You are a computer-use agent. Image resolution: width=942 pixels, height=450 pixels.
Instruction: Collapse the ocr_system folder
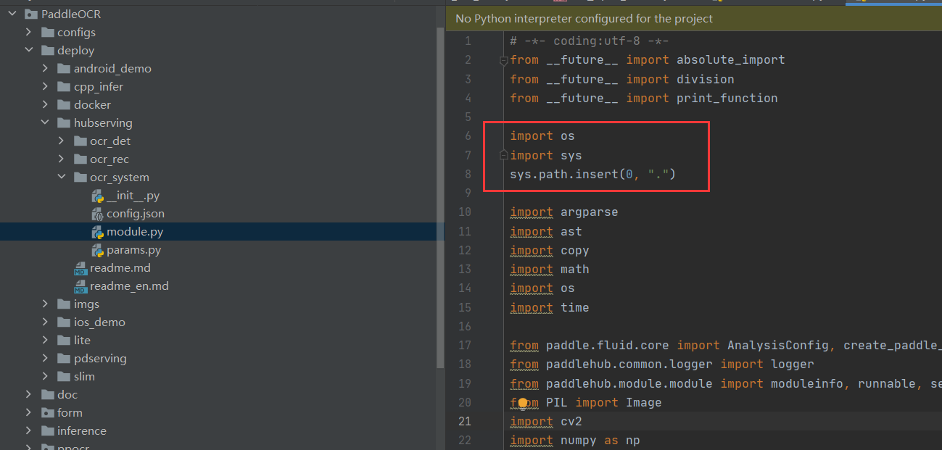(62, 177)
